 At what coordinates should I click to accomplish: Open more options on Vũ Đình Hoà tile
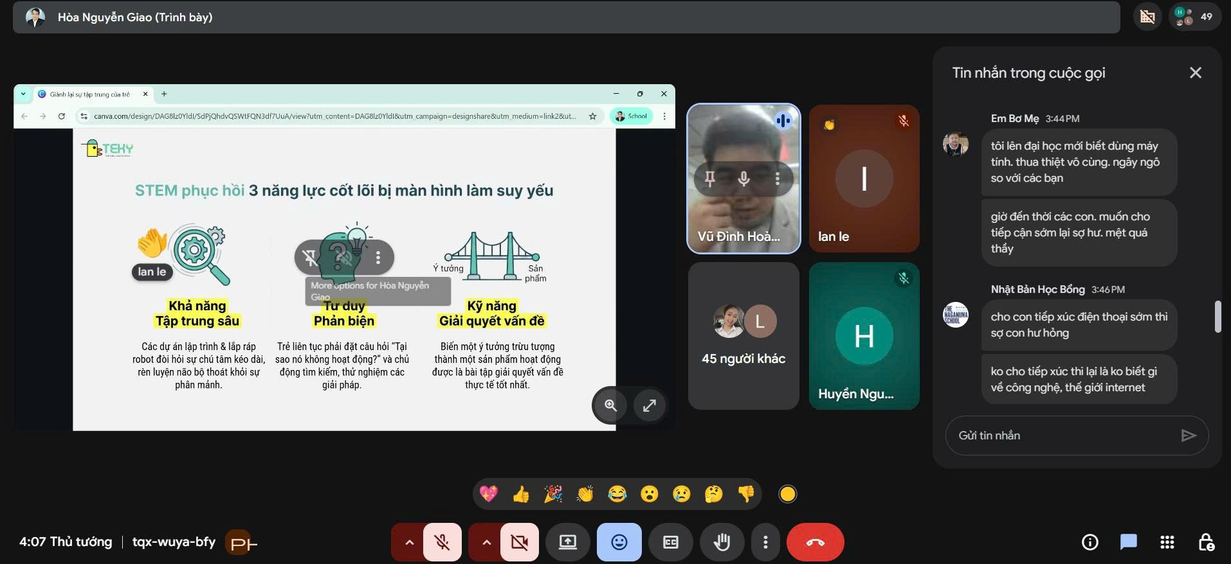pyautogui.click(x=778, y=179)
